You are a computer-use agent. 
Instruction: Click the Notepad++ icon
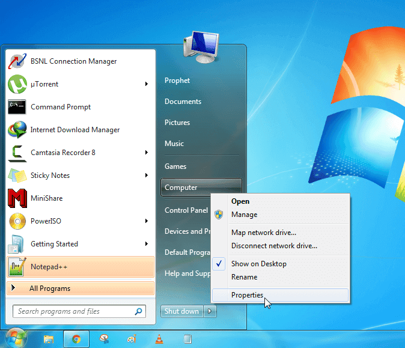(17, 267)
